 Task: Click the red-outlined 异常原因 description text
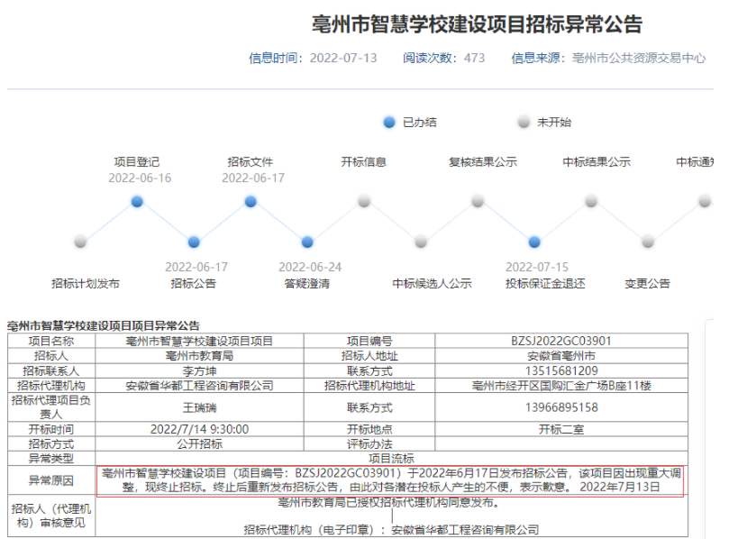(x=389, y=480)
